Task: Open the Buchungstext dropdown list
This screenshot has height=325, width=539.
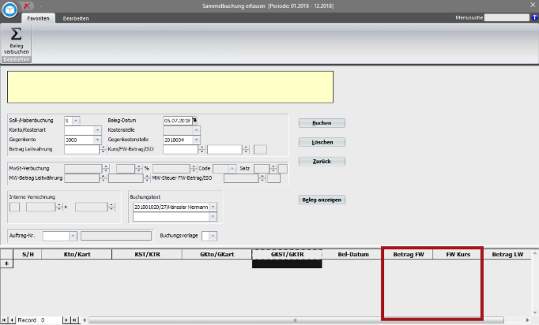Action: 213,207
